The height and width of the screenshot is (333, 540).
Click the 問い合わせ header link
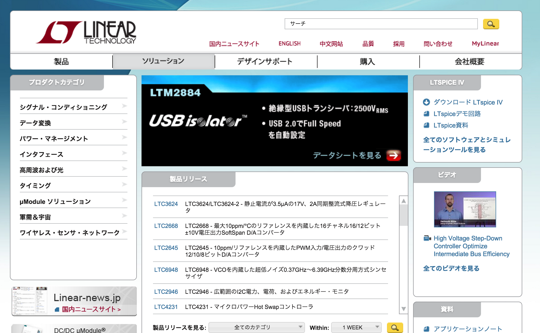point(438,44)
